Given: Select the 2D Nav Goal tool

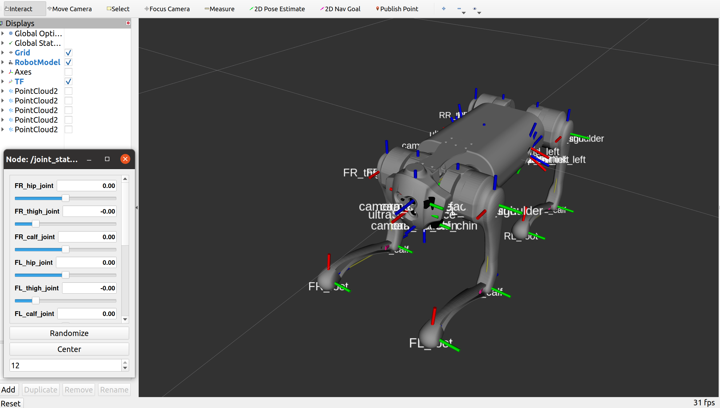Looking at the screenshot, I should pos(340,9).
